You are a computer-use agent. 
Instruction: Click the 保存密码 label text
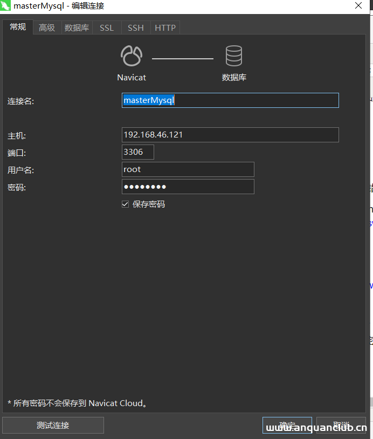point(149,204)
